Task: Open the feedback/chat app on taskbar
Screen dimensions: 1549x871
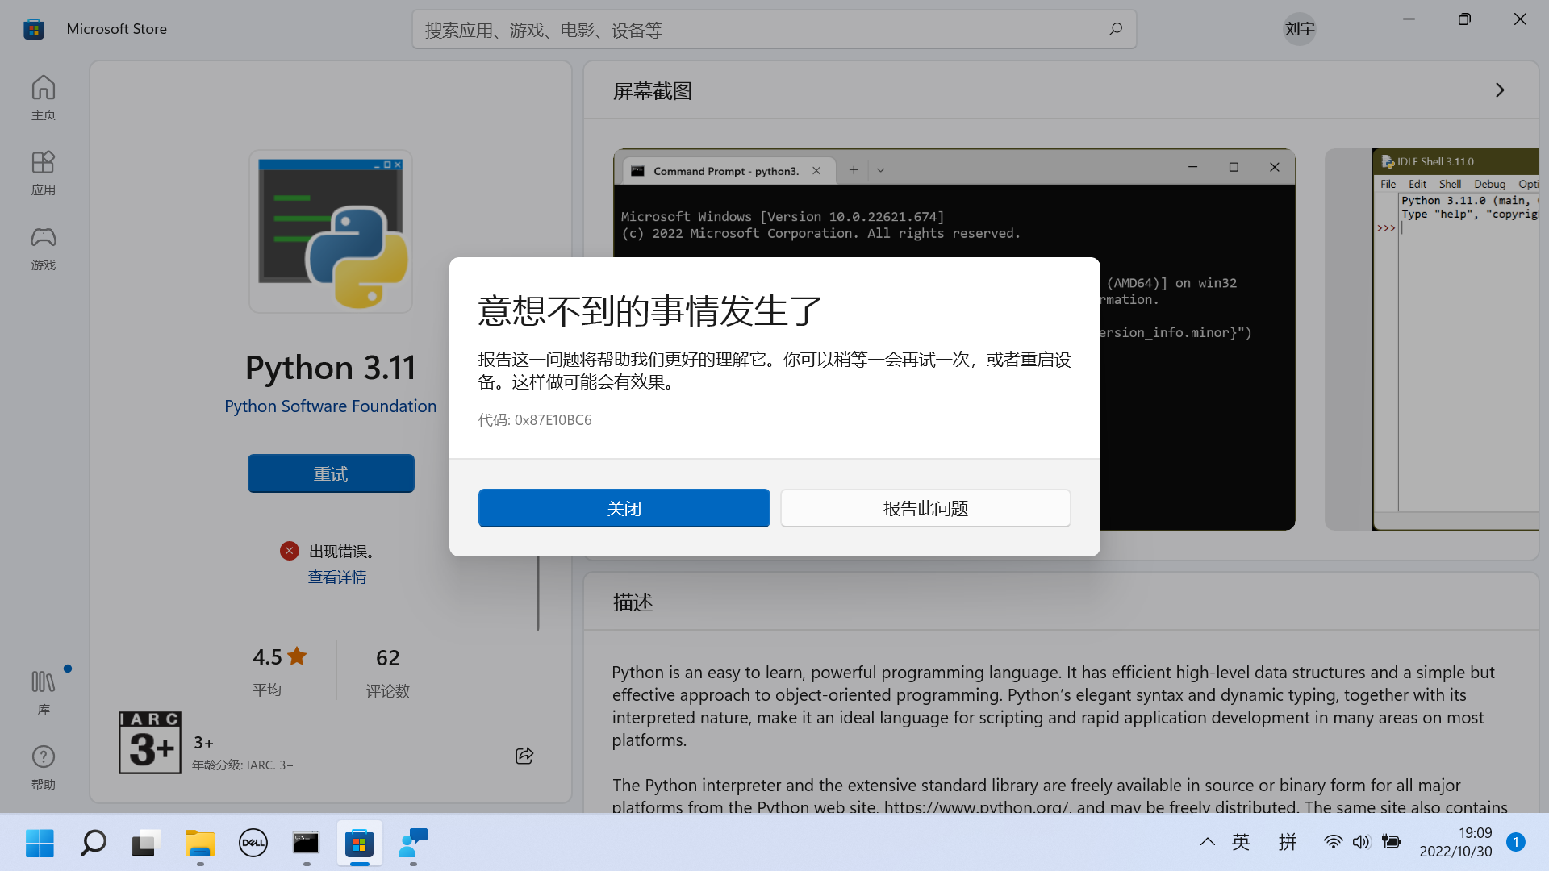Action: pos(413,843)
